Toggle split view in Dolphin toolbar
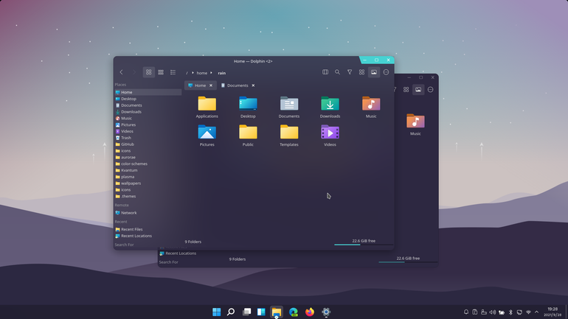Screen dimensions: 568x319 [x=325, y=72]
